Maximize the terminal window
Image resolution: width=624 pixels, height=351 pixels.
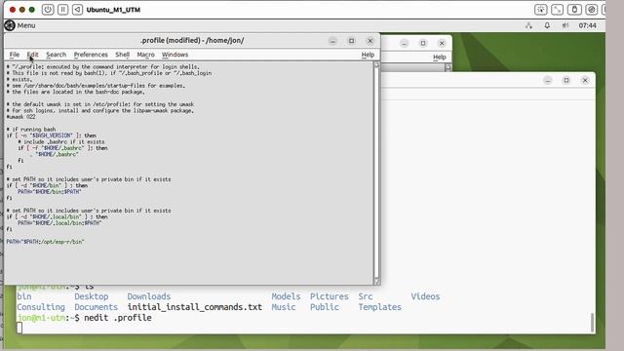point(566,80)
